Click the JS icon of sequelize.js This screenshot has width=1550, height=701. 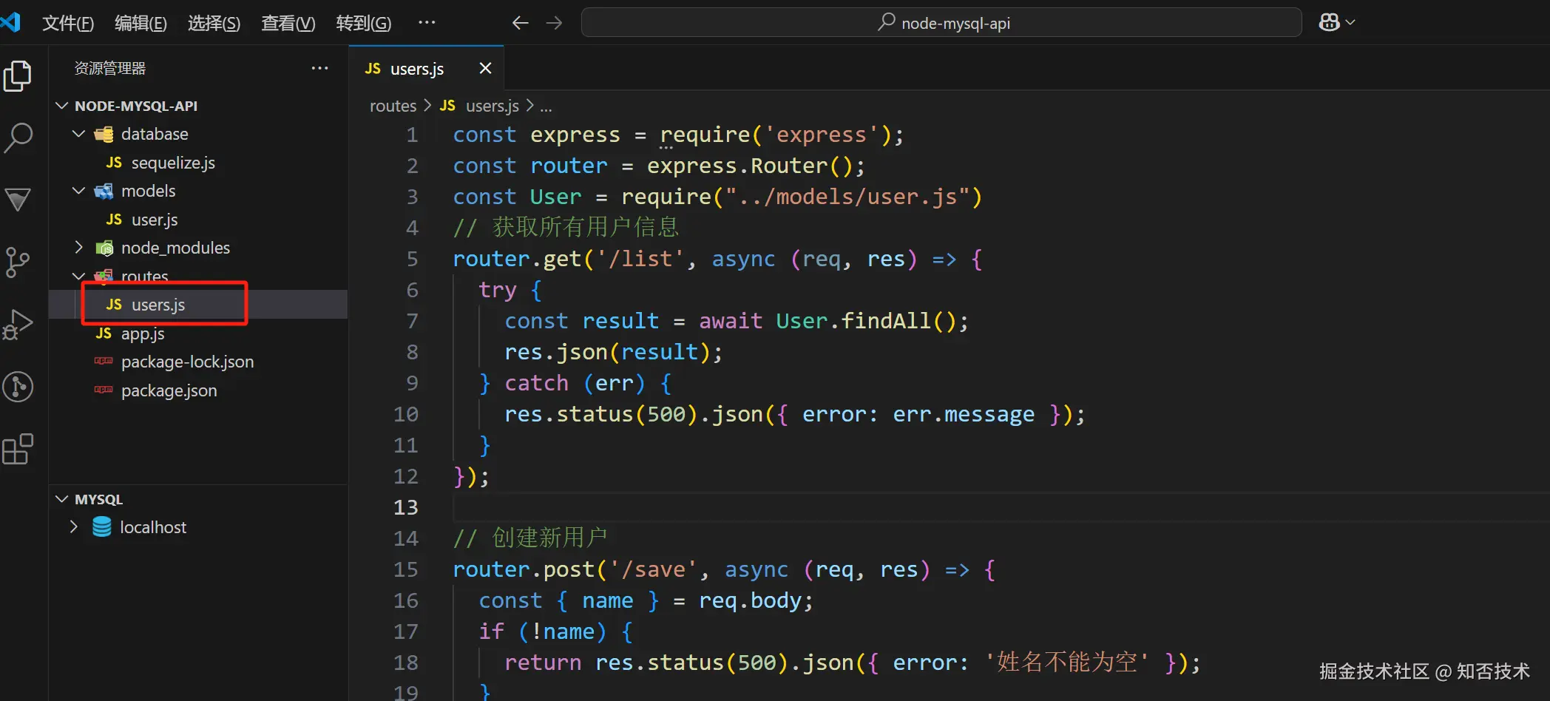(114, 162)
